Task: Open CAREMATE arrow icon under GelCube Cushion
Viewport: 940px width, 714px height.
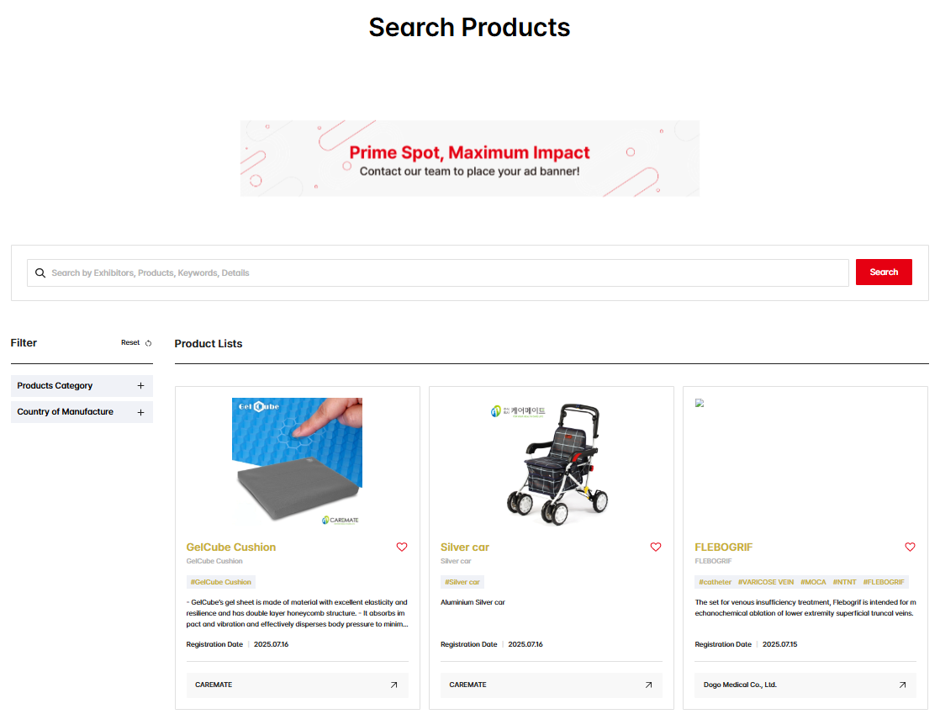Action: [393, 685]
